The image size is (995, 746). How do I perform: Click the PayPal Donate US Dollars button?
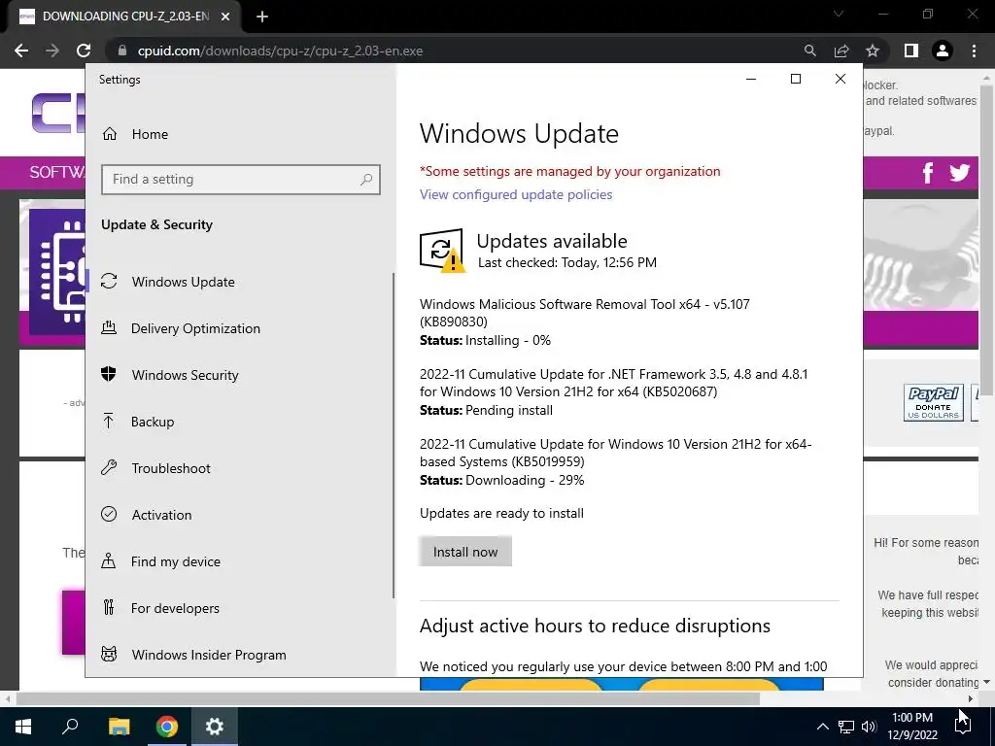point(934,402)
